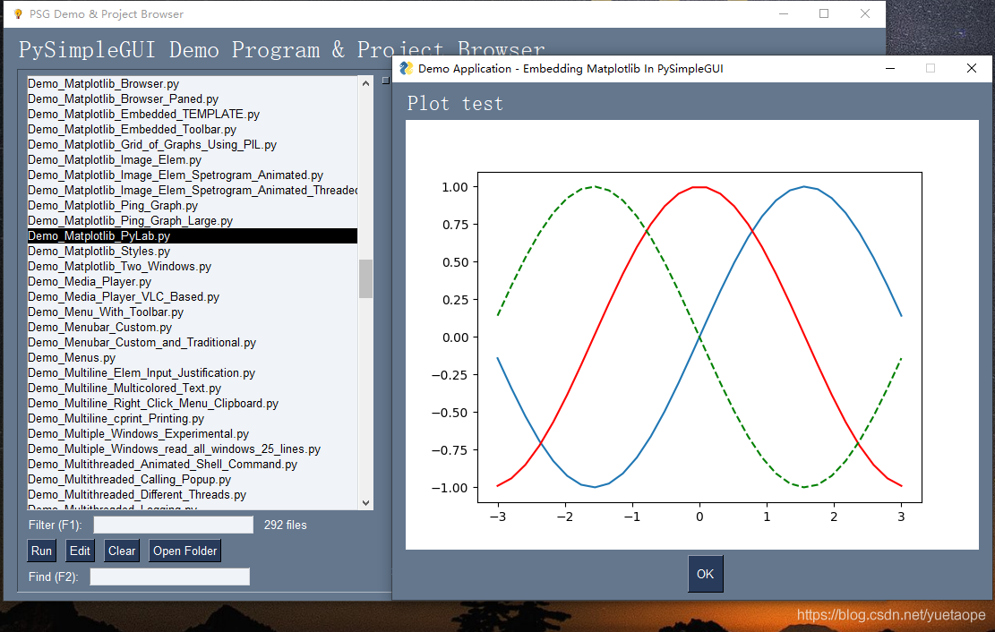
Task: Click the file list scrollbar thumb
Action: pos(365,278)
